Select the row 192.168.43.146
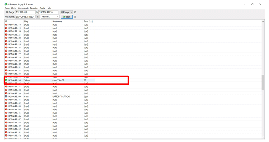269x142 pixels. [x=50, y=116]
